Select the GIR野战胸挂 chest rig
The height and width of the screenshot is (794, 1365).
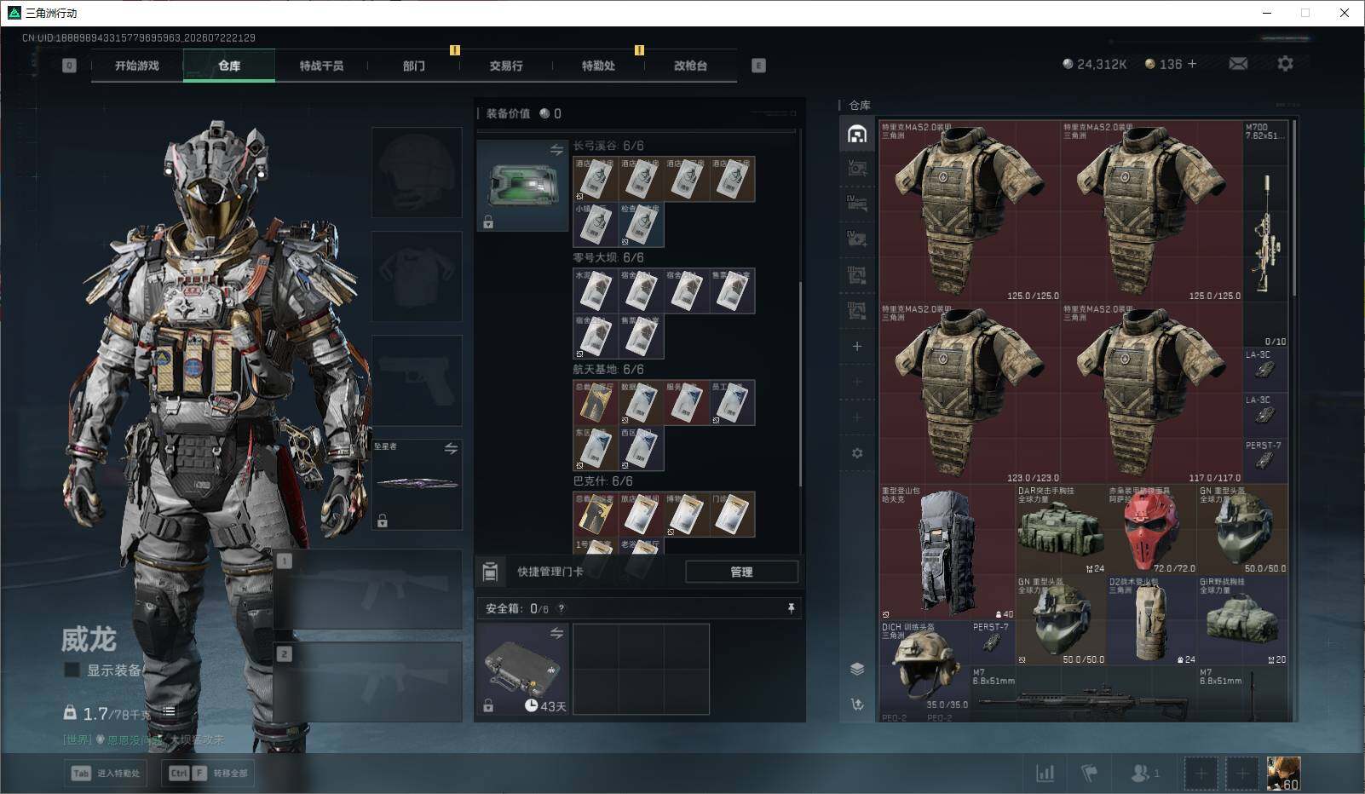pos(1242,620)
